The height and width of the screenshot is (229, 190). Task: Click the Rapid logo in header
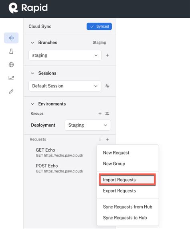(28, 8)
